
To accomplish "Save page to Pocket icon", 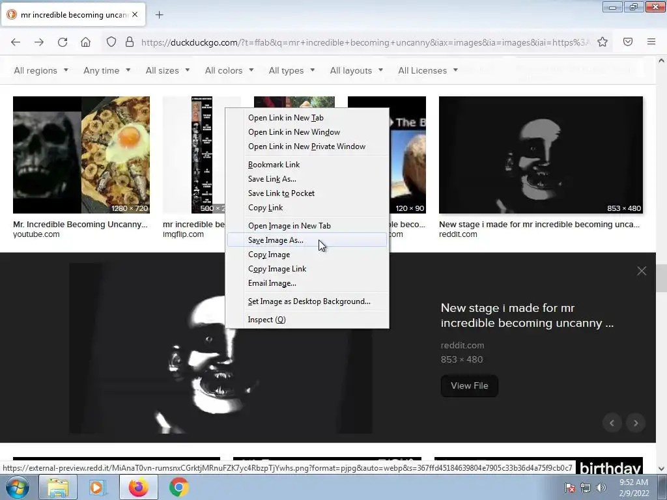I will coord(628,42).
